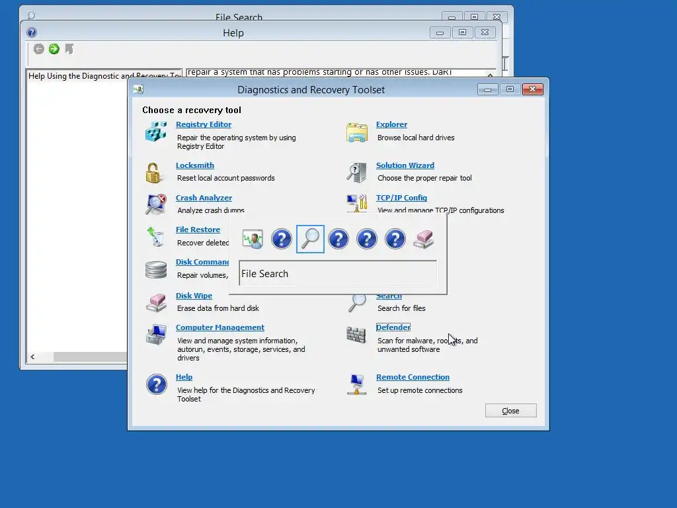Open the Help link in toolset
This screenshot has width=677, height=508.
[184, 377]
